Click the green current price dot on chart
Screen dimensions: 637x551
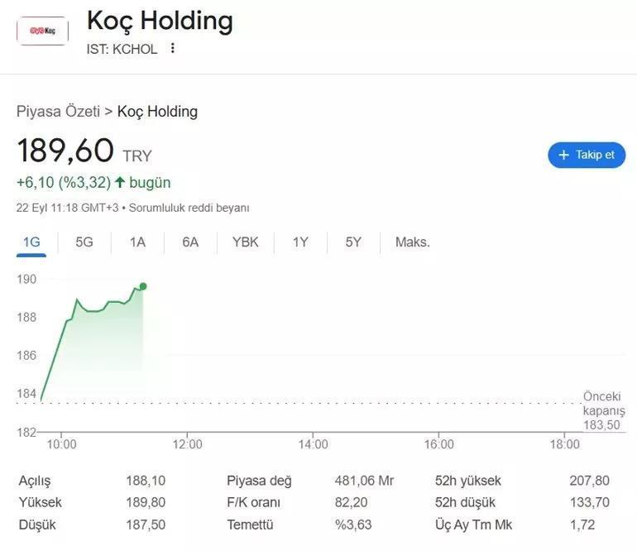(x=143, y=286)
